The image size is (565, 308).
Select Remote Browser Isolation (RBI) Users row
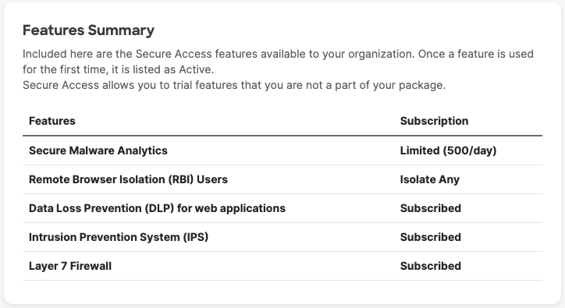282,179
